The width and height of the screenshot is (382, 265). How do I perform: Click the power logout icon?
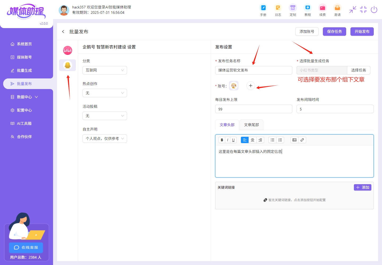pyautogui.click(x=374, y=10)
